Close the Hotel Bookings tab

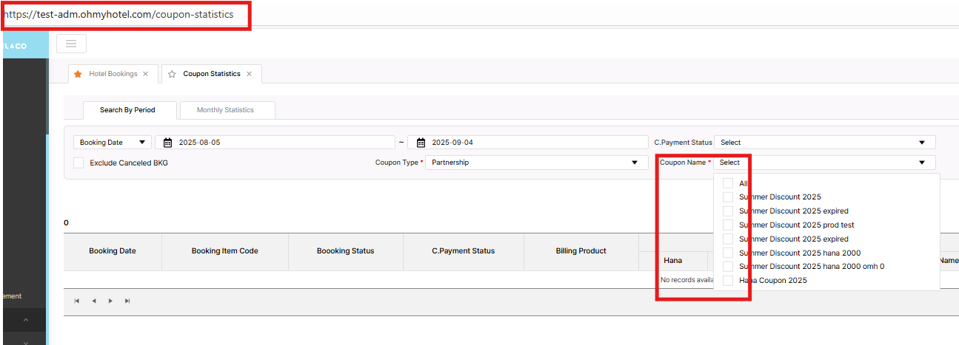[145, 74]
